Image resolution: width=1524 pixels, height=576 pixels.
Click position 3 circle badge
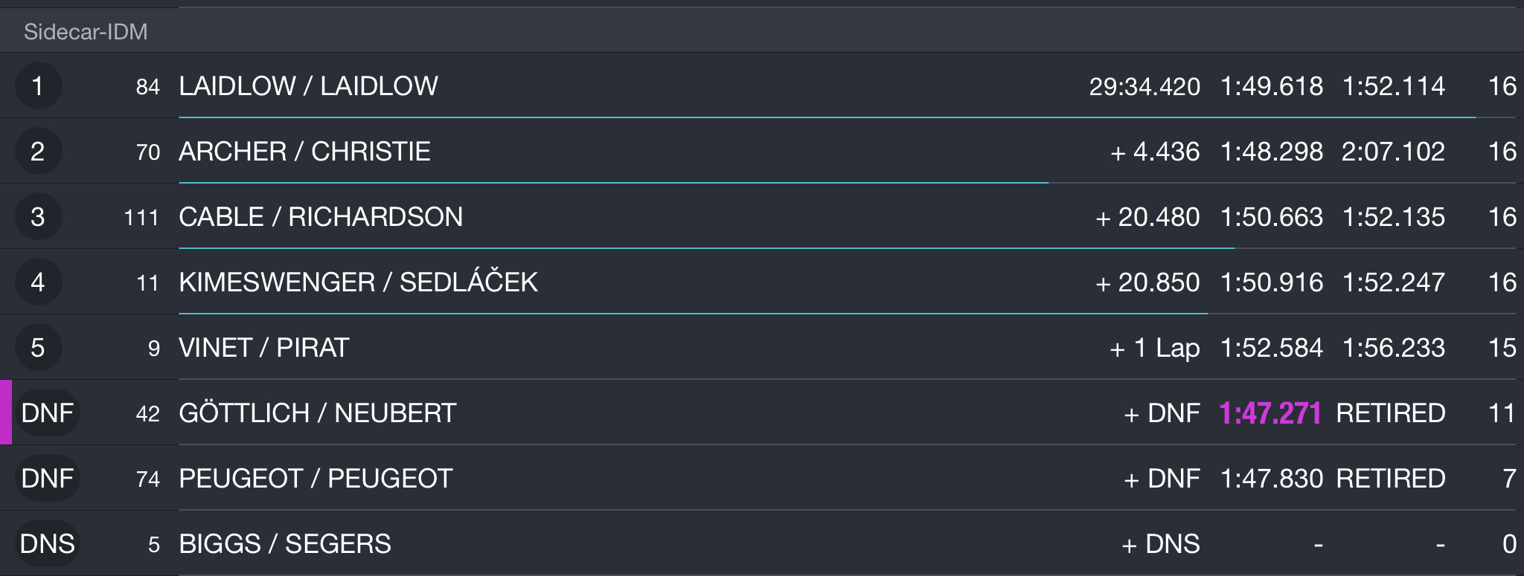pos(38,217)
